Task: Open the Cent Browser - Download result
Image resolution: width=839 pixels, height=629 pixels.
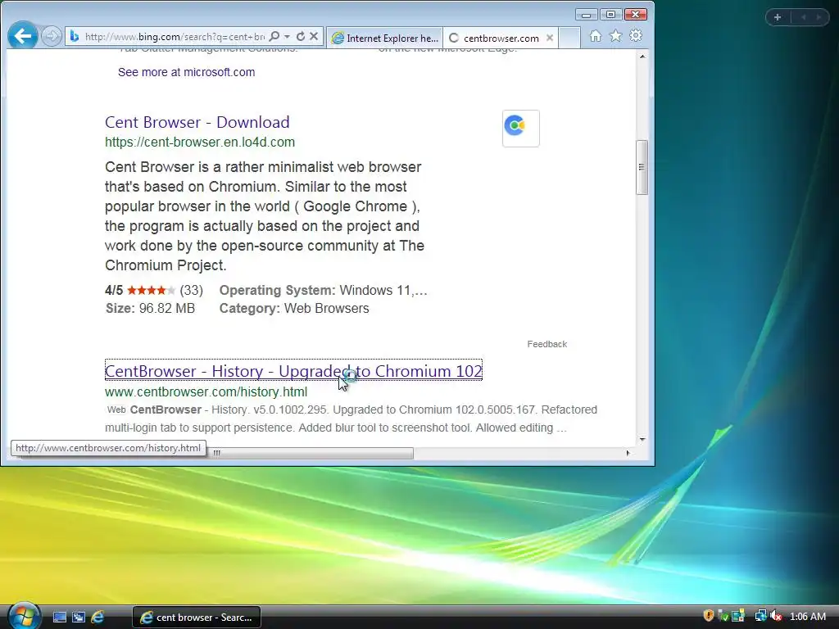Action: (197, 122)
